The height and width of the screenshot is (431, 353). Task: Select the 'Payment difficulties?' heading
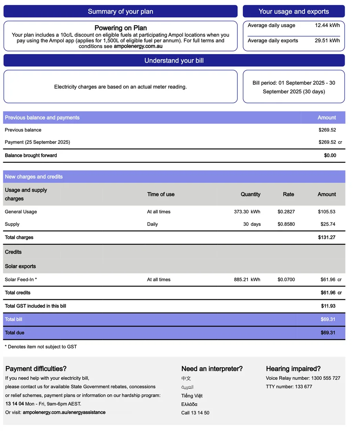tap(36, 369)
